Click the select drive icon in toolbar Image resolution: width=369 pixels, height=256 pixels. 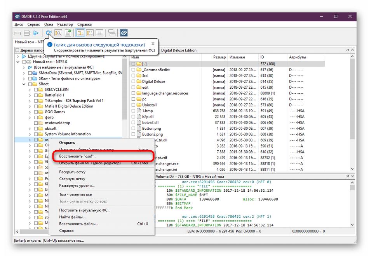(17, 33)
